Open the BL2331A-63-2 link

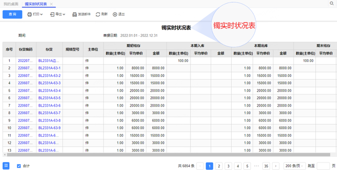pos(50,76)
